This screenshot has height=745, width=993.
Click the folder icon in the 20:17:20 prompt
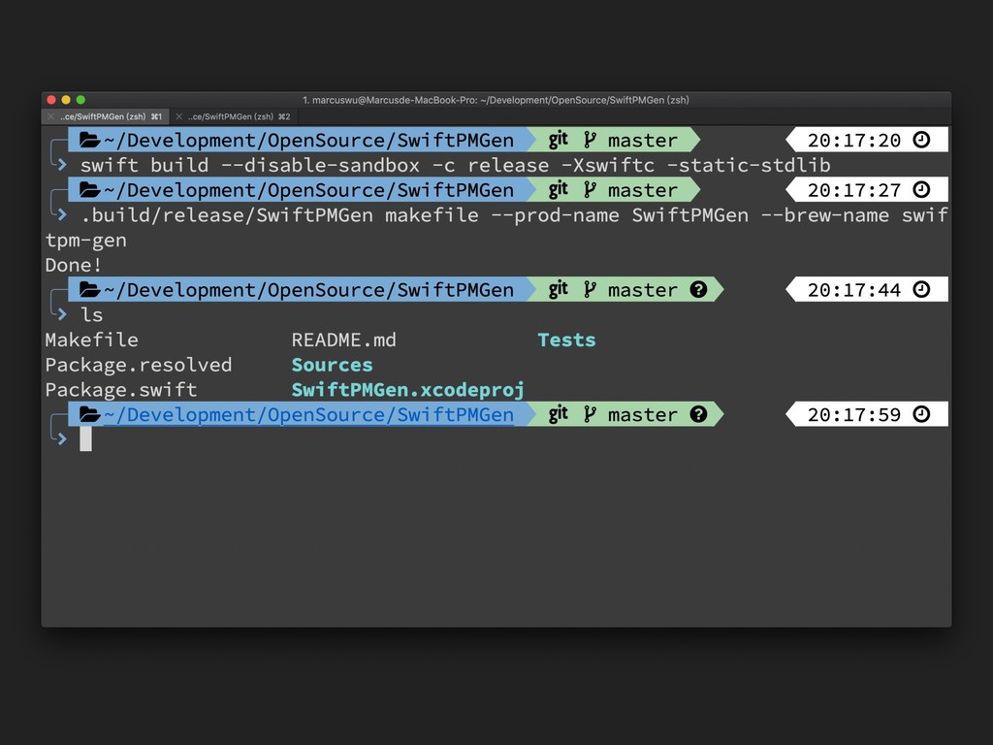(x=90, y=140)
